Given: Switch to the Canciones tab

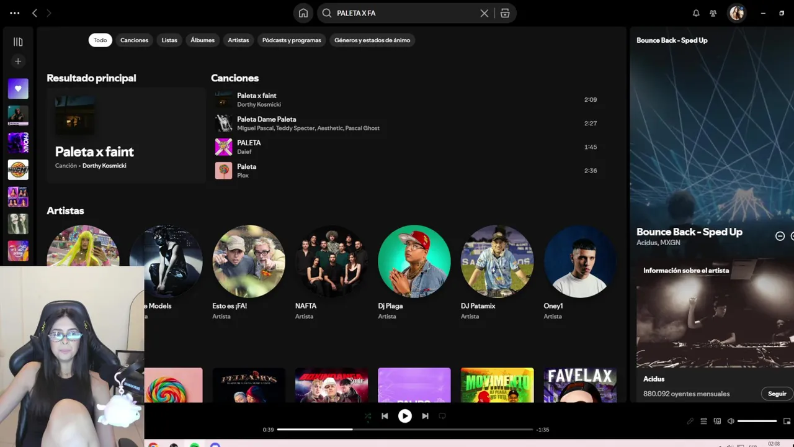Looking at the screenshot, I should (135, 40).
